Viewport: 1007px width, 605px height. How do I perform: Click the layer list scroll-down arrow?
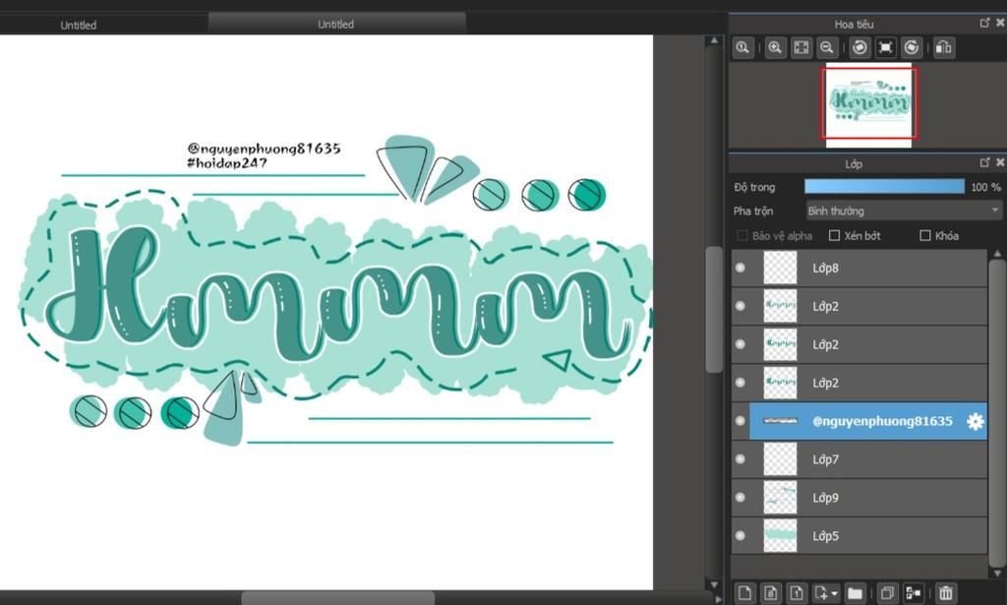(997, 573)
